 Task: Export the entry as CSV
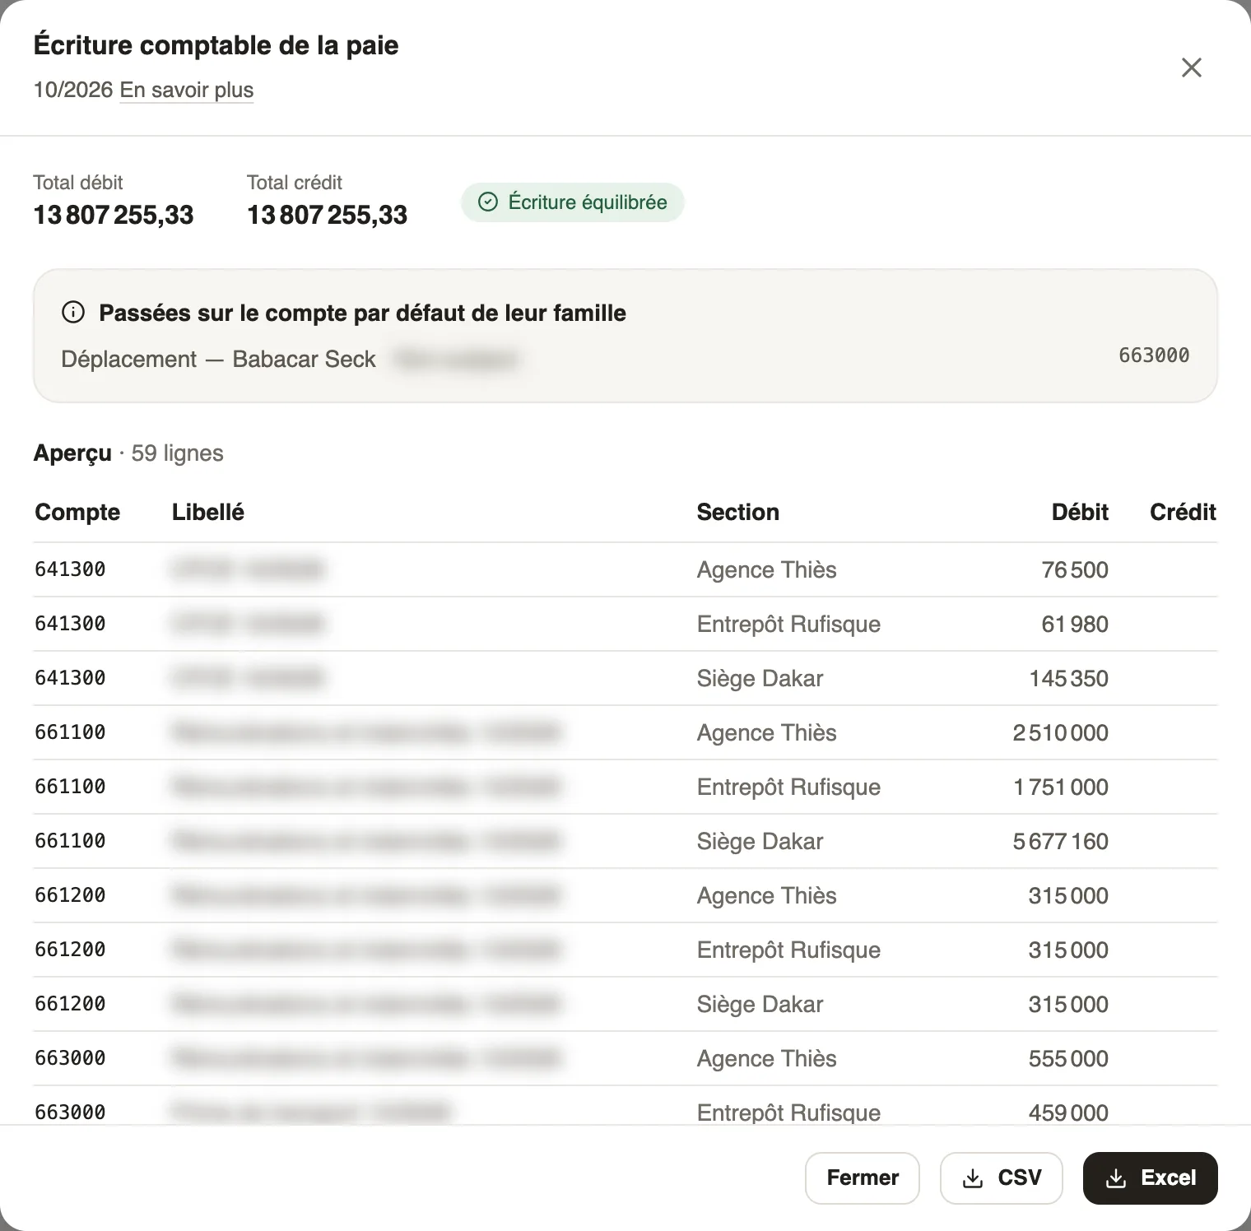point(1002,1178)
